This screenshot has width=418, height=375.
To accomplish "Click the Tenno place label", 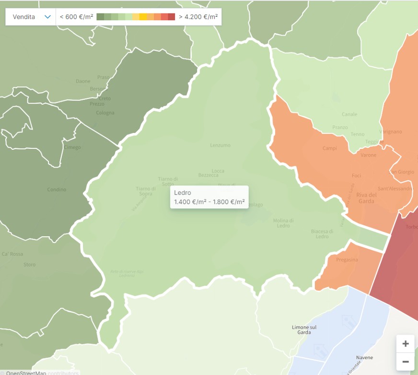I will pyautogui.click(x=357, y=134).
